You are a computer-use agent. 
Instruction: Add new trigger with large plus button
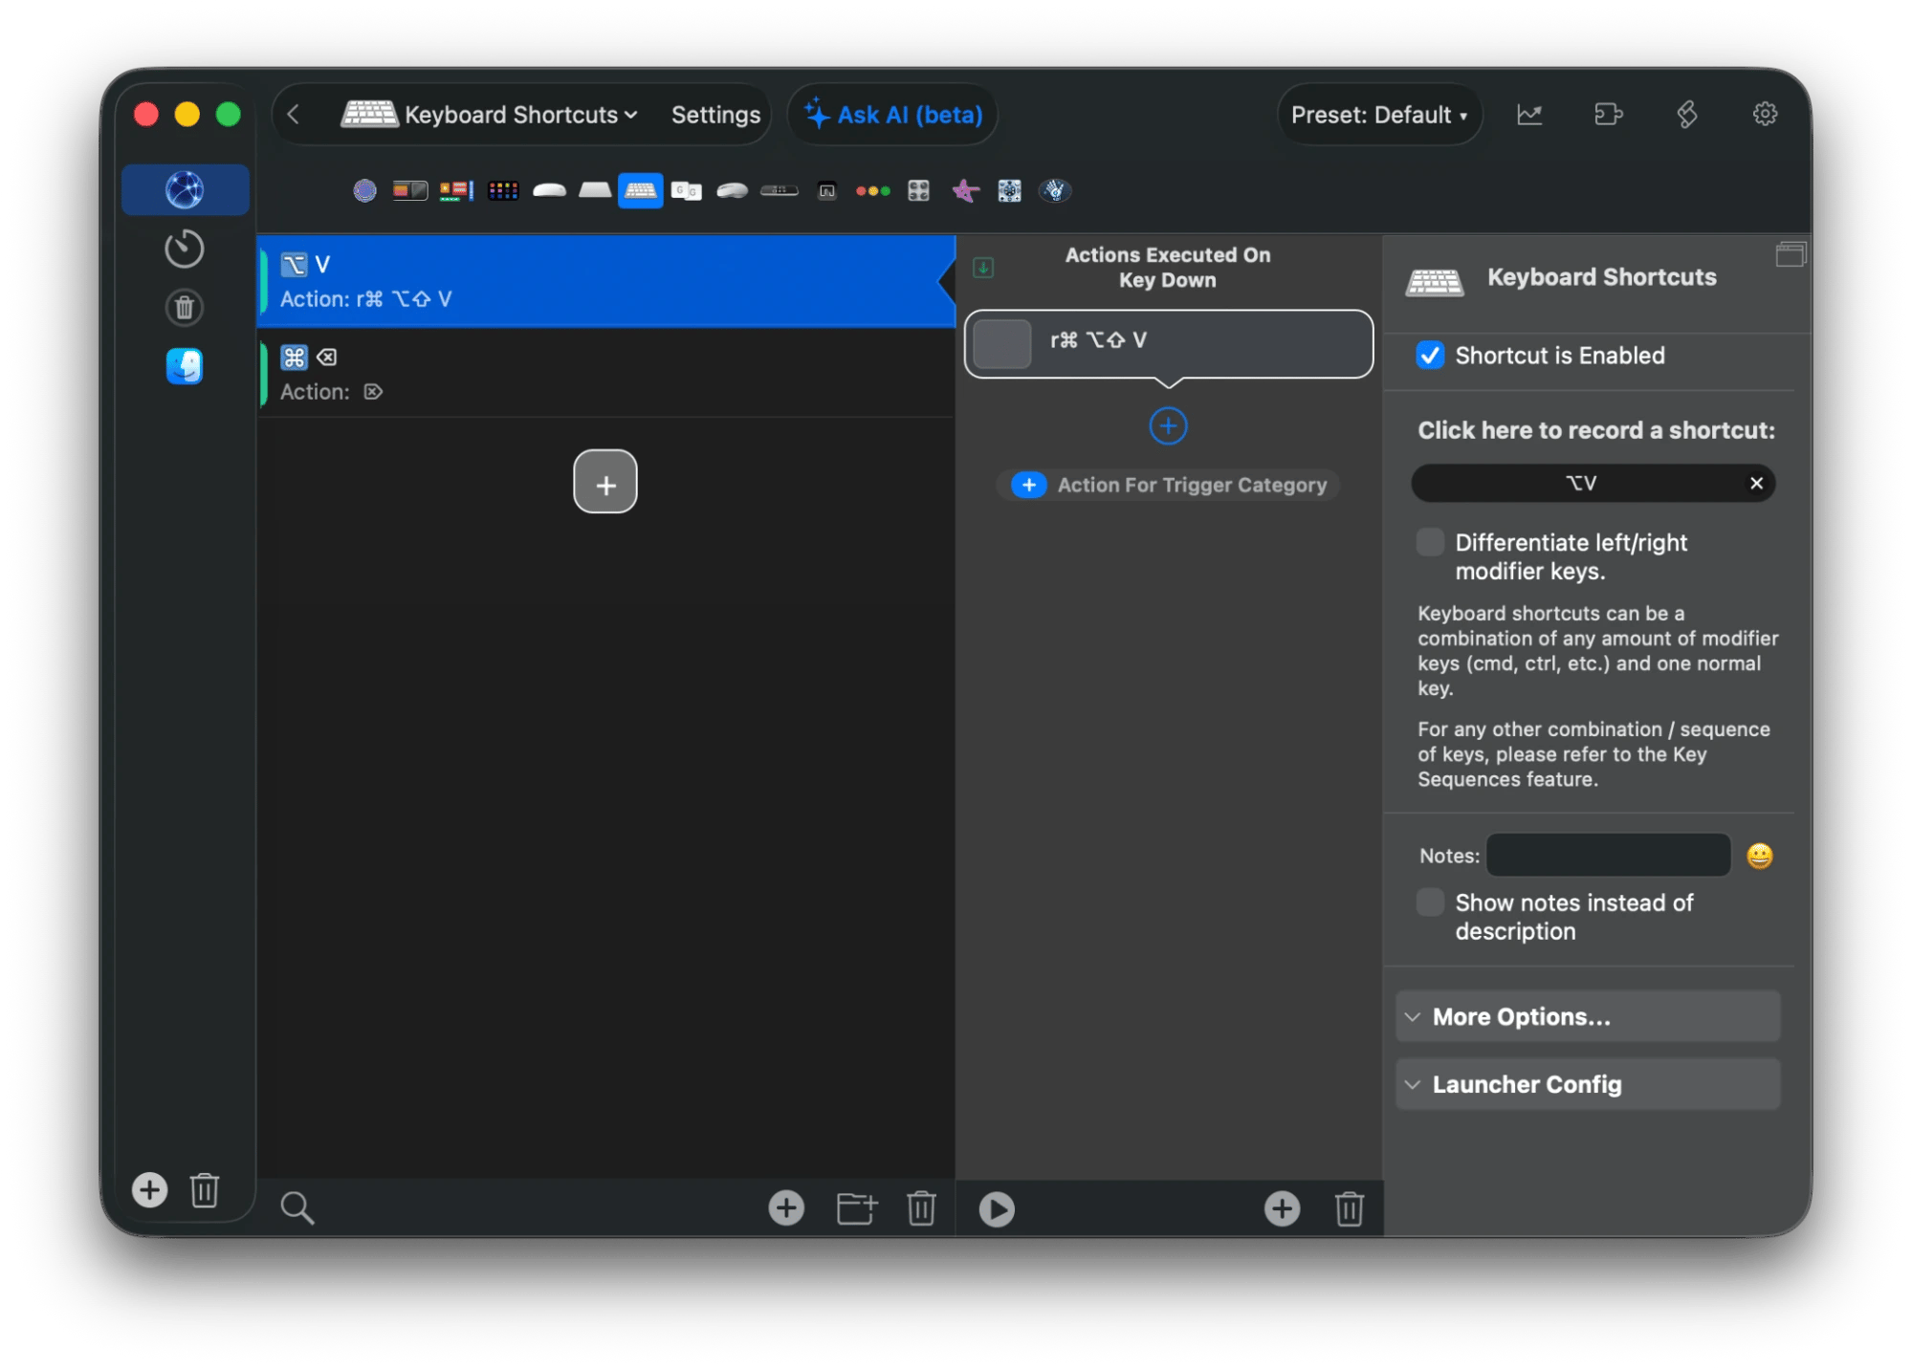[605, 482]
